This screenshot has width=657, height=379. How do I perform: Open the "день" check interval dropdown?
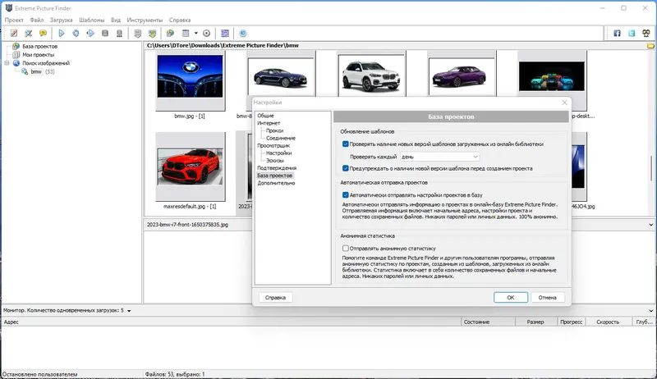click(439, 156)
